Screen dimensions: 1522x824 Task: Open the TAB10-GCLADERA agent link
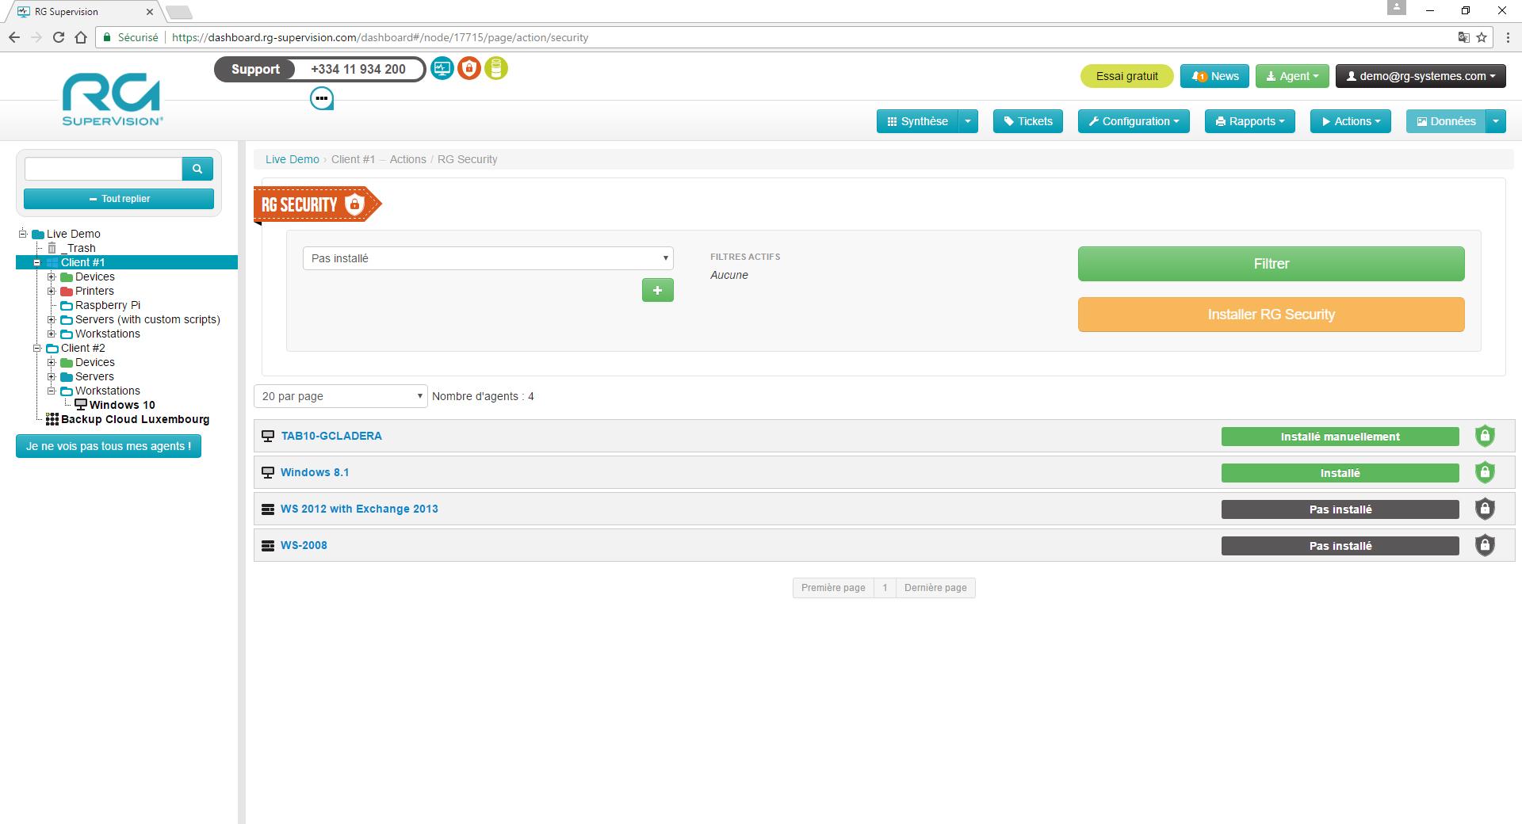pyautogui.click(x=331, y=436)
